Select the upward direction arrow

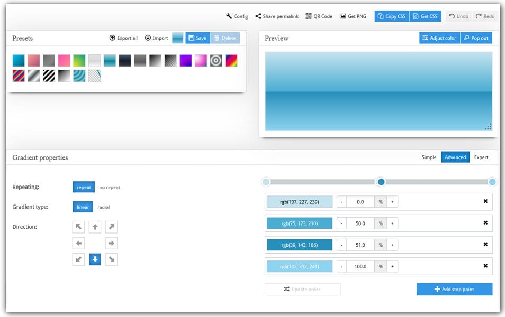tap(94, 227)
